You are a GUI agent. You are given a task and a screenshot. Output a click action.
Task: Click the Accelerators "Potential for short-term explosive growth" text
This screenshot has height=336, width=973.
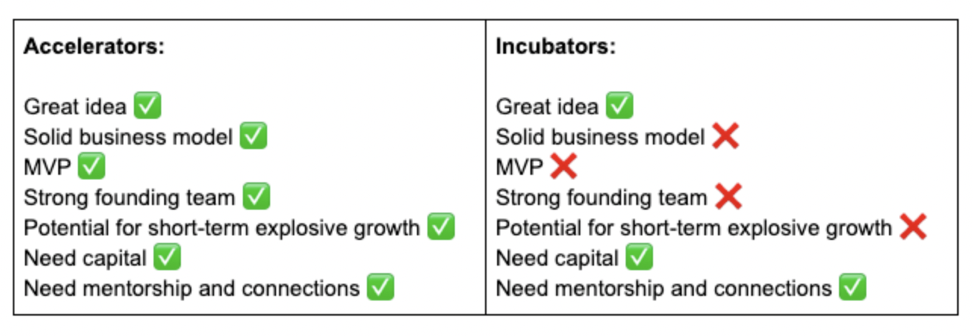[222, 228]
